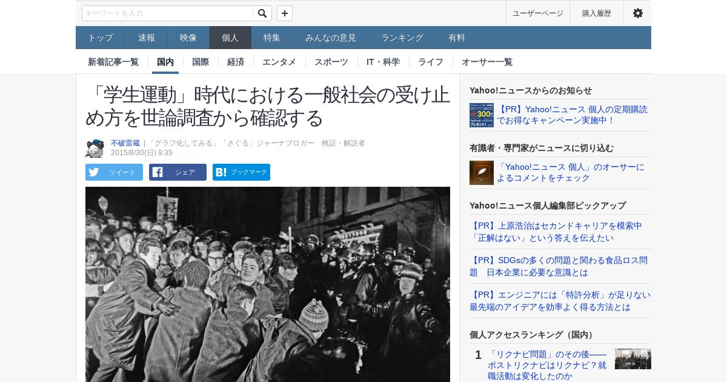Open 購入履歴 purchase history
This screenshot has width=727, height=382.
coord(597,13)
